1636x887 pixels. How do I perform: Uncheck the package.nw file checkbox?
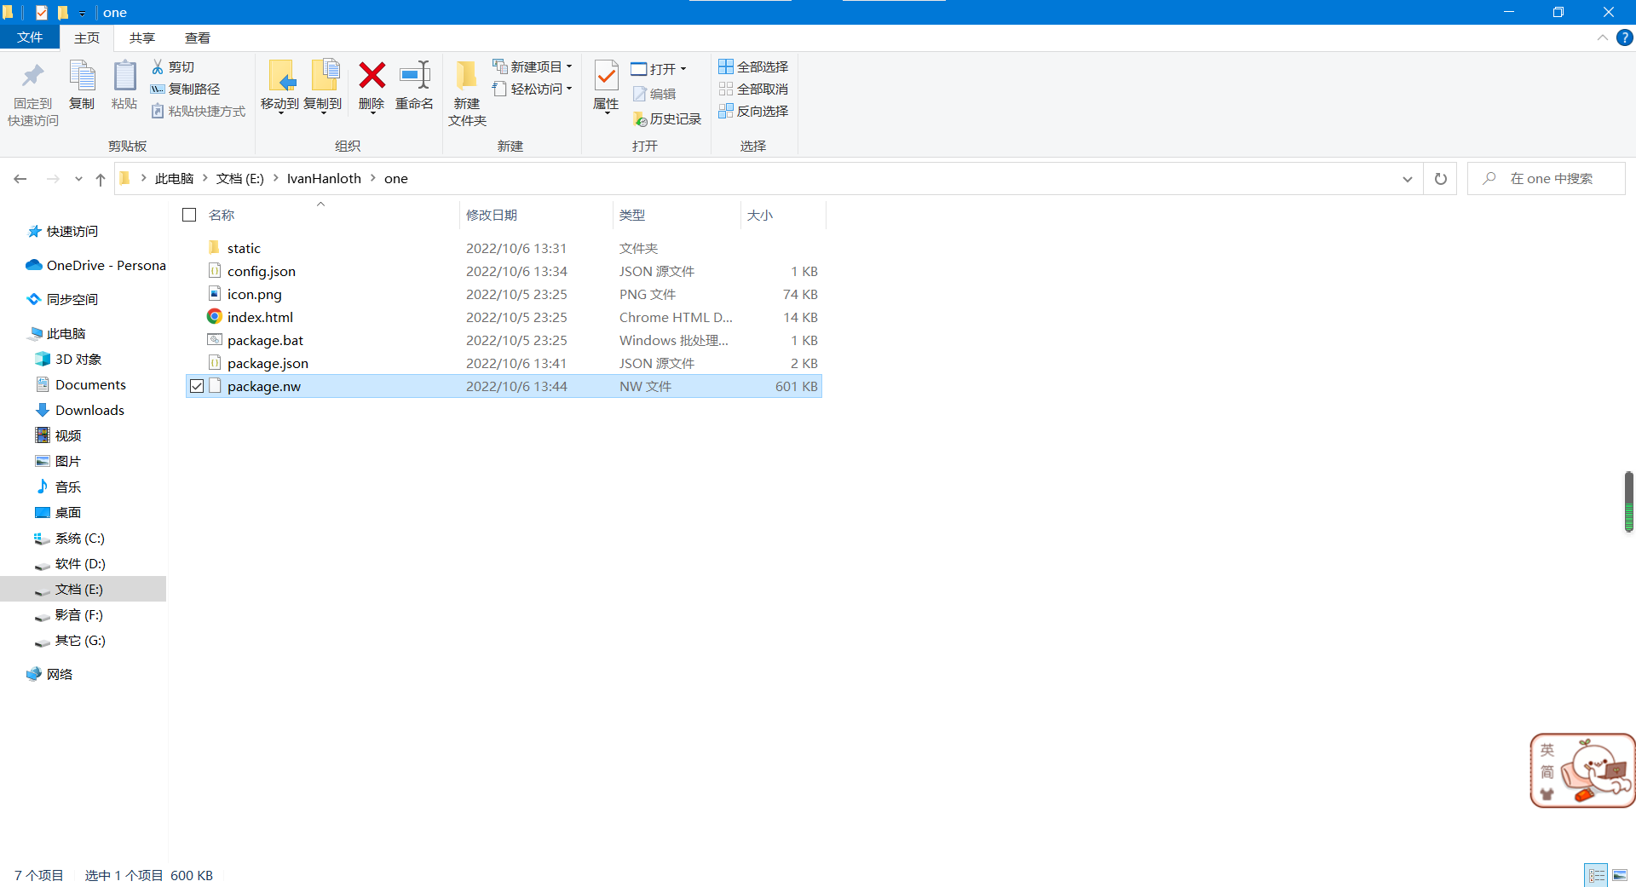pyautogui.click(x=197, y=387)
